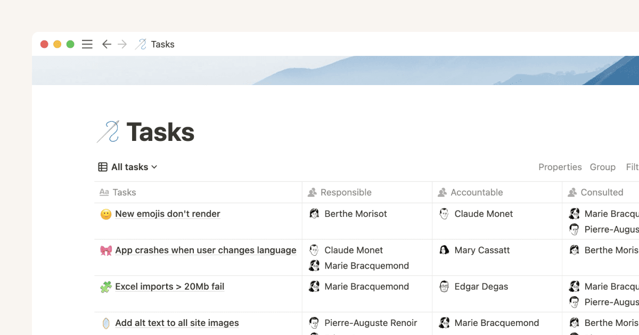Click the emoji icon on New emojis task
639x335 pixels.
click(106, 214)
